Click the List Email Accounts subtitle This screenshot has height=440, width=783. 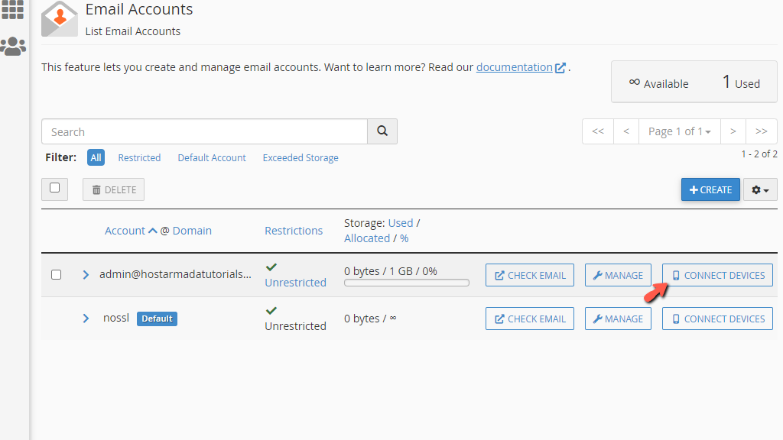133,31
